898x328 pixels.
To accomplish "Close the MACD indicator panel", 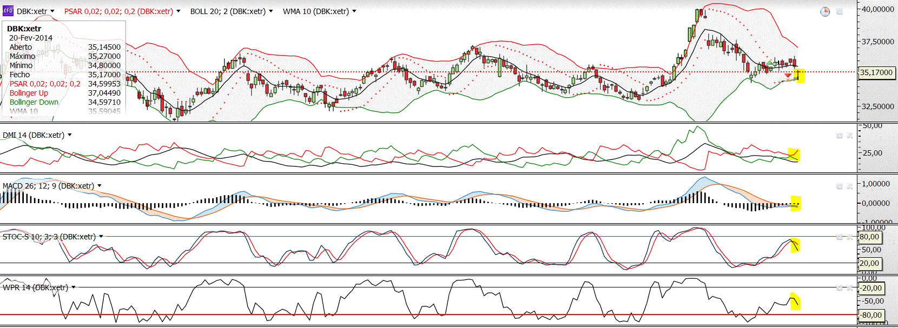I will click(850, 186).
